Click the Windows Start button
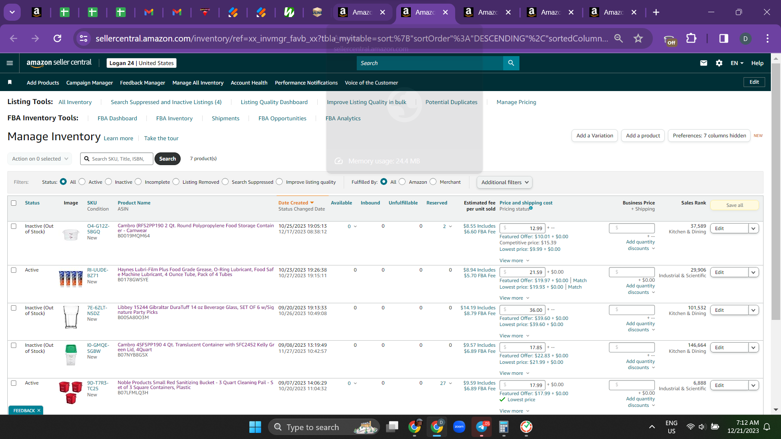 coord(255,427)
